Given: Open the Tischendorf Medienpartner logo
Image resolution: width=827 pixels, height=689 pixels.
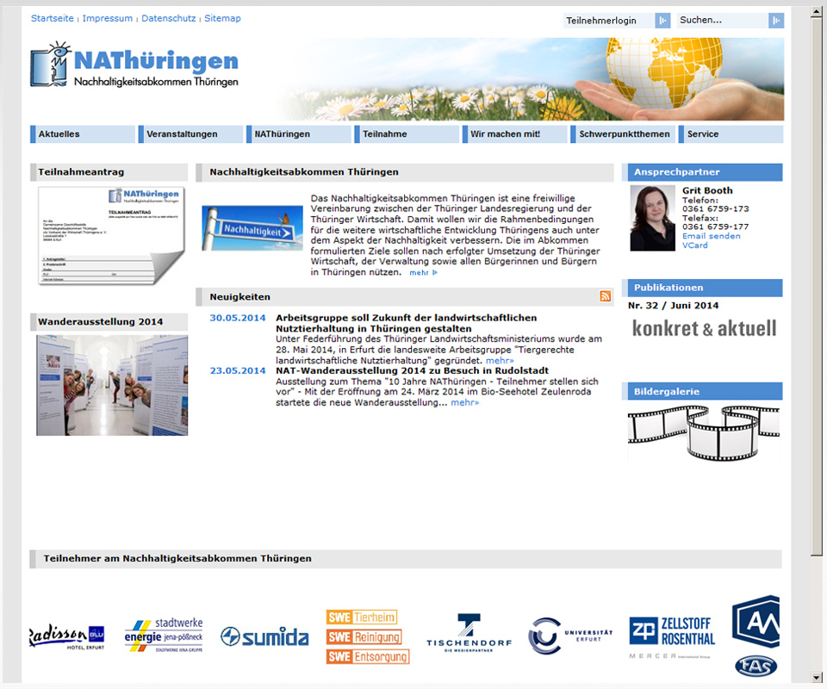Looking at the screenshot, I should pos(469,633).
